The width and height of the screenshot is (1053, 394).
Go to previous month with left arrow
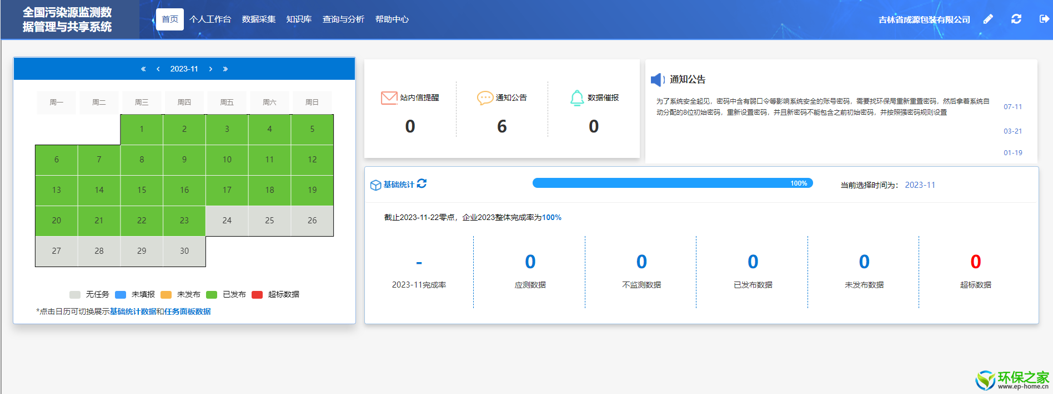click(x=158, y=69)
